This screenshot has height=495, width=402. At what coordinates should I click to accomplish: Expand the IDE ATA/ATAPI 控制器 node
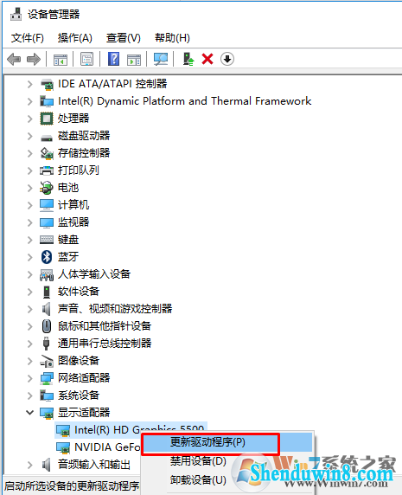click(x=30, y=84)
